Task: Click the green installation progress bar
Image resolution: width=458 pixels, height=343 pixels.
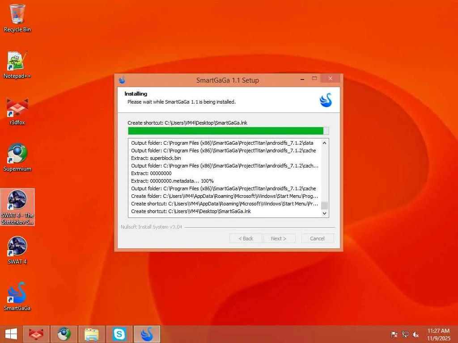Action: [x=229, y=131]
